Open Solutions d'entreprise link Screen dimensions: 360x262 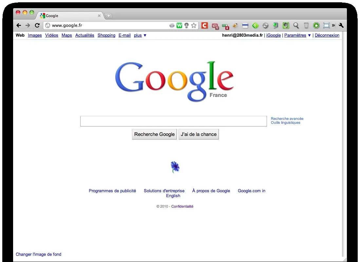click(164, 191)
